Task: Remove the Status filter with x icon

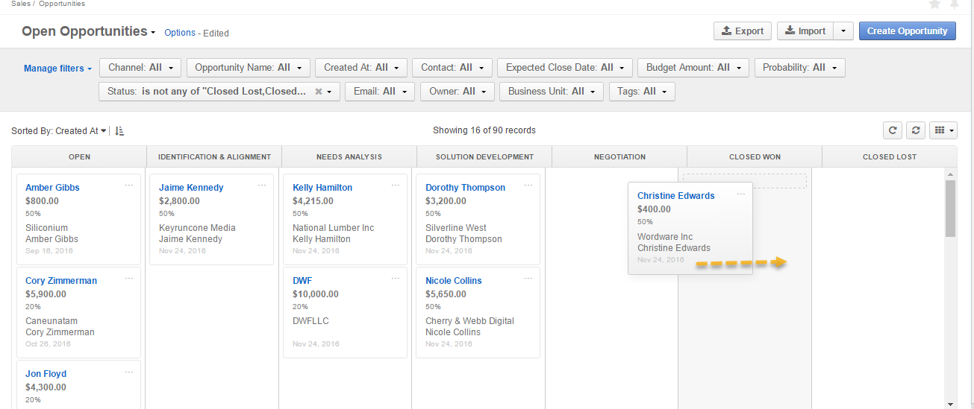Action: [319, 92]
